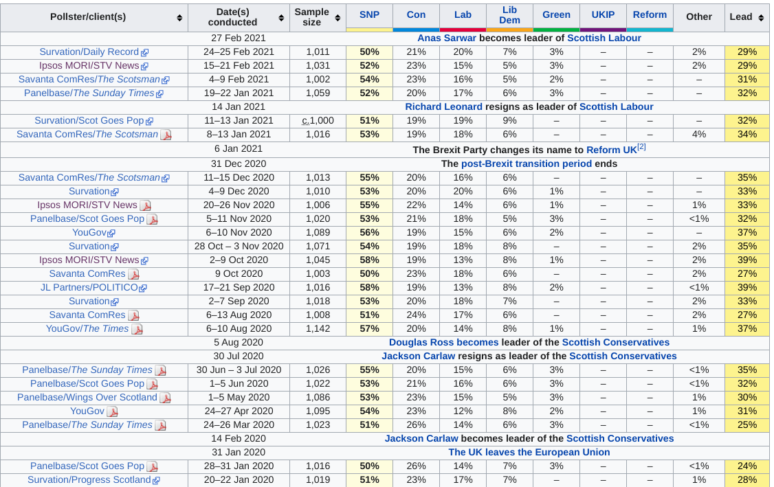774x487 pixels.
Task: Open Scottish Conservatives link in Douglas Ross row
Action: click(x=615, y=343)
